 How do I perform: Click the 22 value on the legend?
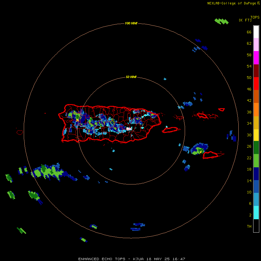point(249,158)
